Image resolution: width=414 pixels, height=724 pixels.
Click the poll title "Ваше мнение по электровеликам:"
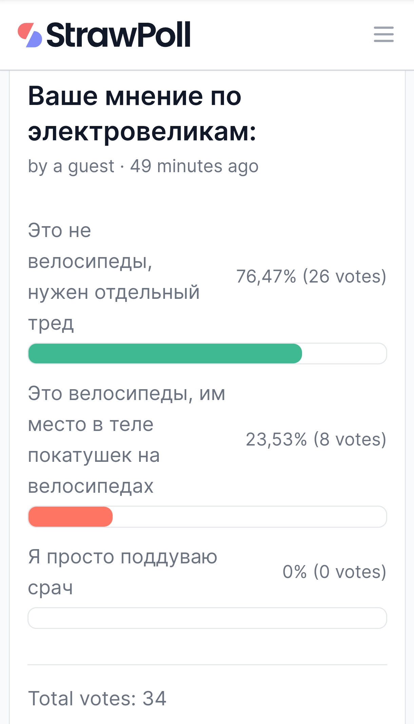click(x=142, y=113)
